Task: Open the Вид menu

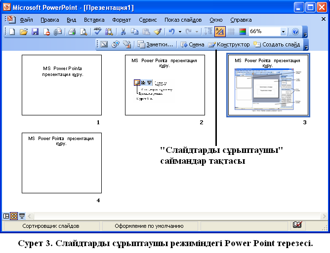Action: coord(71,20)
